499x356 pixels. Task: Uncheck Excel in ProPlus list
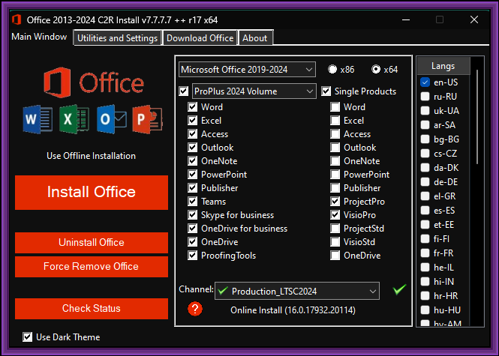tap(193, 121)
